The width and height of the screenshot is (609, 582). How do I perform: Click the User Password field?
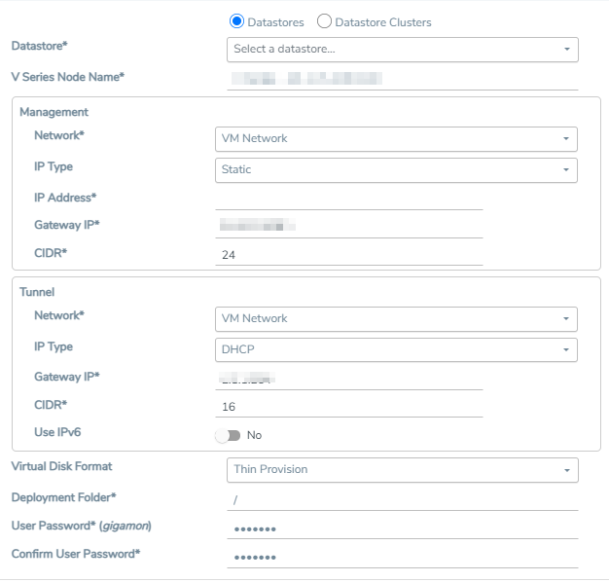(403, 528)
